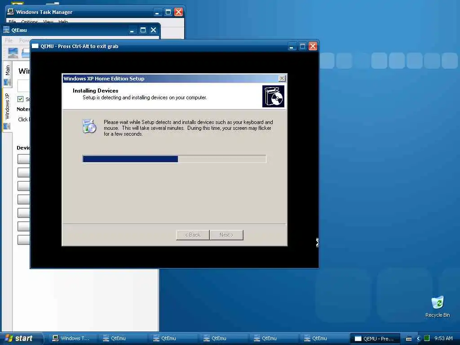Image resolution: width=460 pixels, height=345 pixels.
Task: Click the Windows Task Manager title bar icon
Action: pyautogui.click(x=11, y=12)
